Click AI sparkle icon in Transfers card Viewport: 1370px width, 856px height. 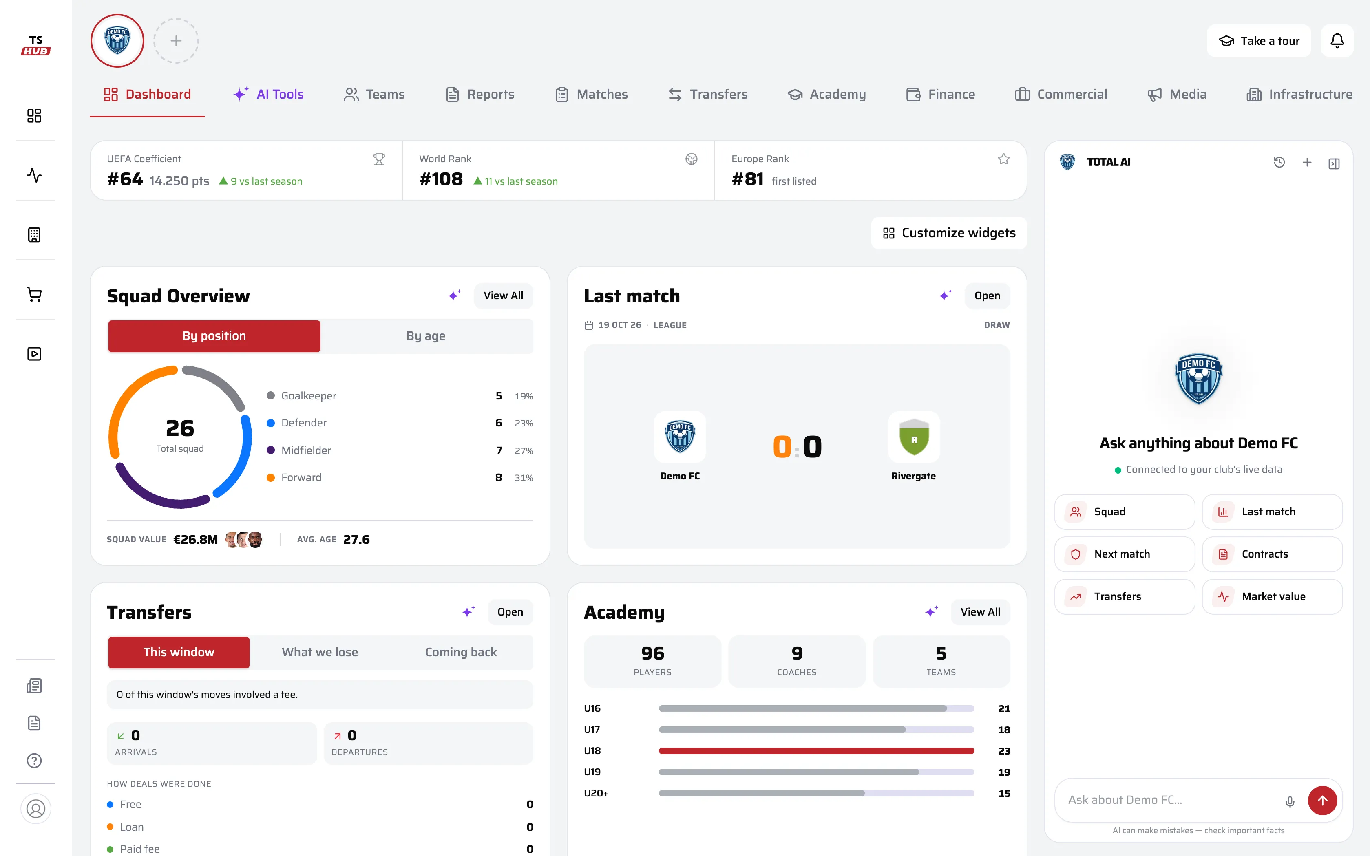point(468,612)
